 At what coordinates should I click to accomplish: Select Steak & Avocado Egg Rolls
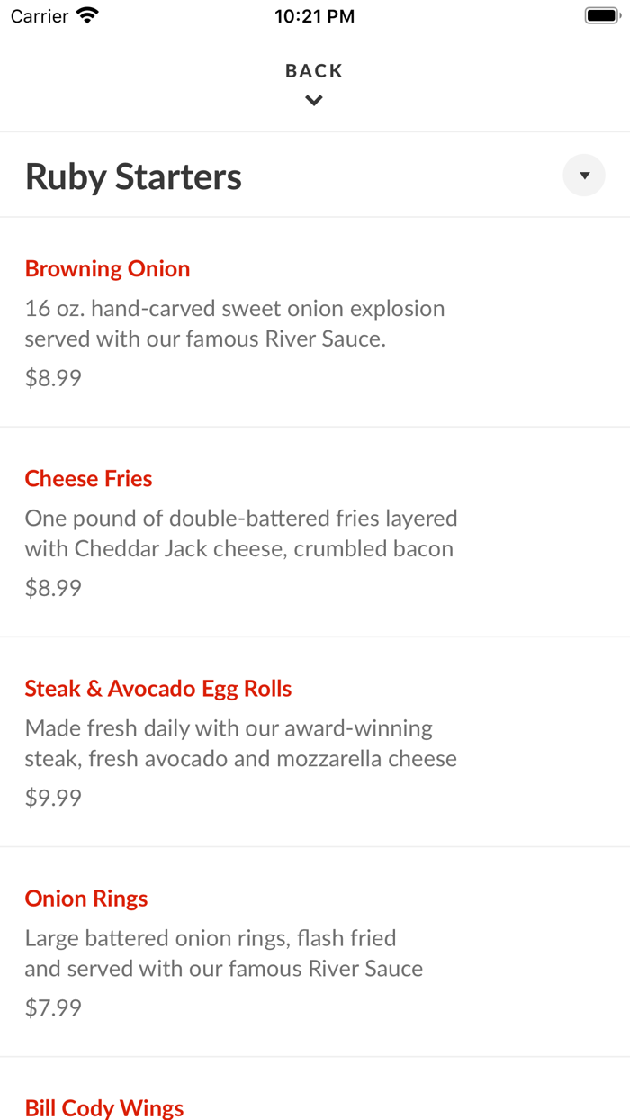(158, 688)
